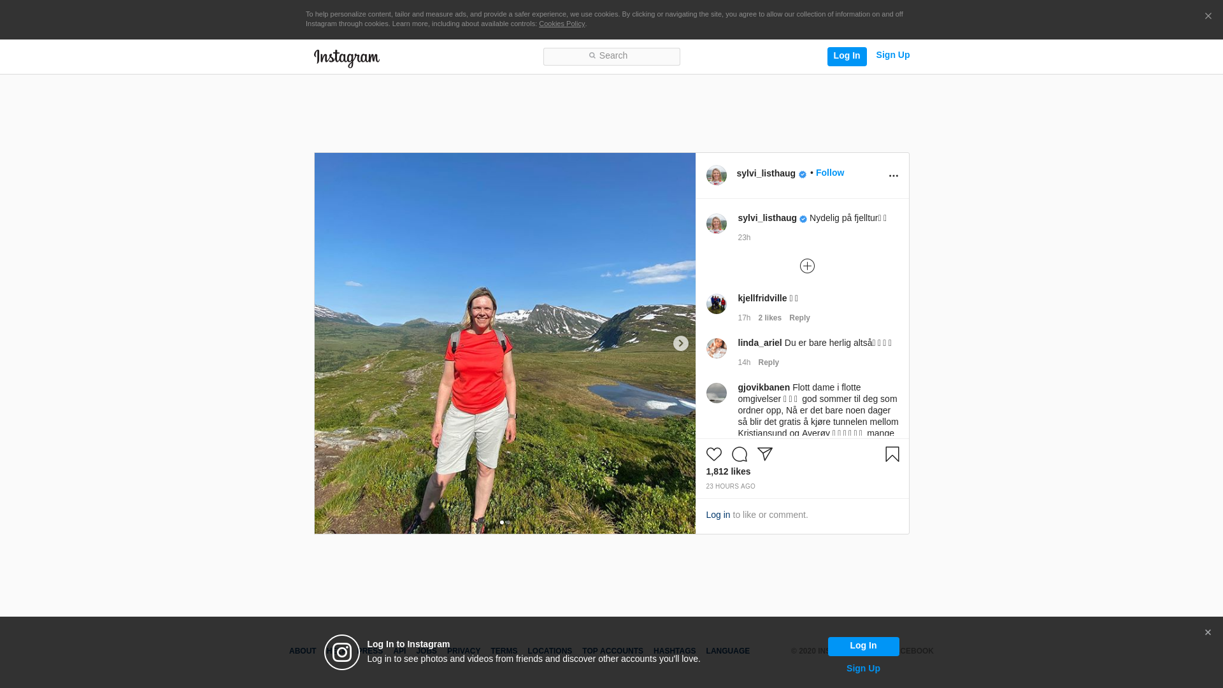The width and height of the screenshot is (1223, 688).
Task: Click the Instagram camera icon in banner
Action: point(342,652)
